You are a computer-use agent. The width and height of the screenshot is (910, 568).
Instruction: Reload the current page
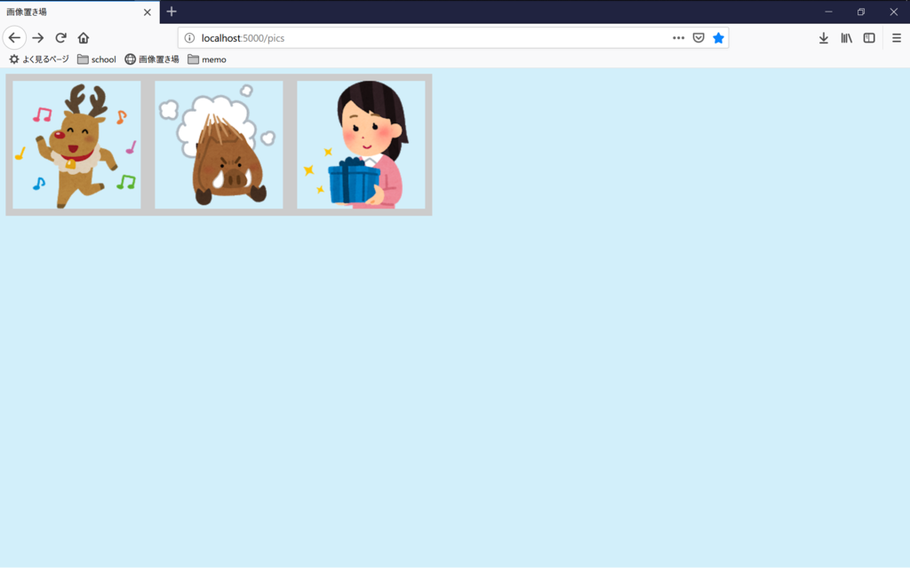(60, 37)
